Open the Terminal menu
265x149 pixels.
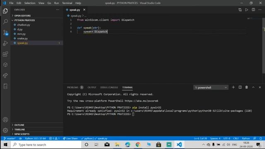67,3
